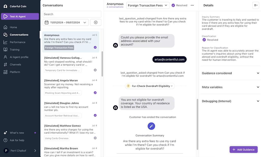This screenshot has width=261, height=157.
Task: Open the three-dot more options menu
Action: (x=192, y=5)
